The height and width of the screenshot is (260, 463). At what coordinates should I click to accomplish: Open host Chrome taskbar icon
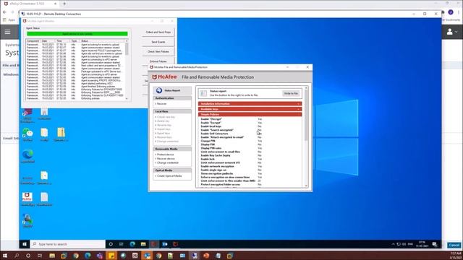click(76, 256)
